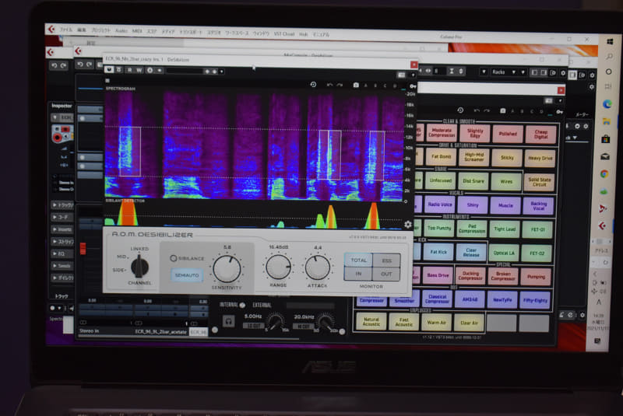
Task: Click the Cubase logo in main window
Action: pyautogui.click(x=51, y=29)
